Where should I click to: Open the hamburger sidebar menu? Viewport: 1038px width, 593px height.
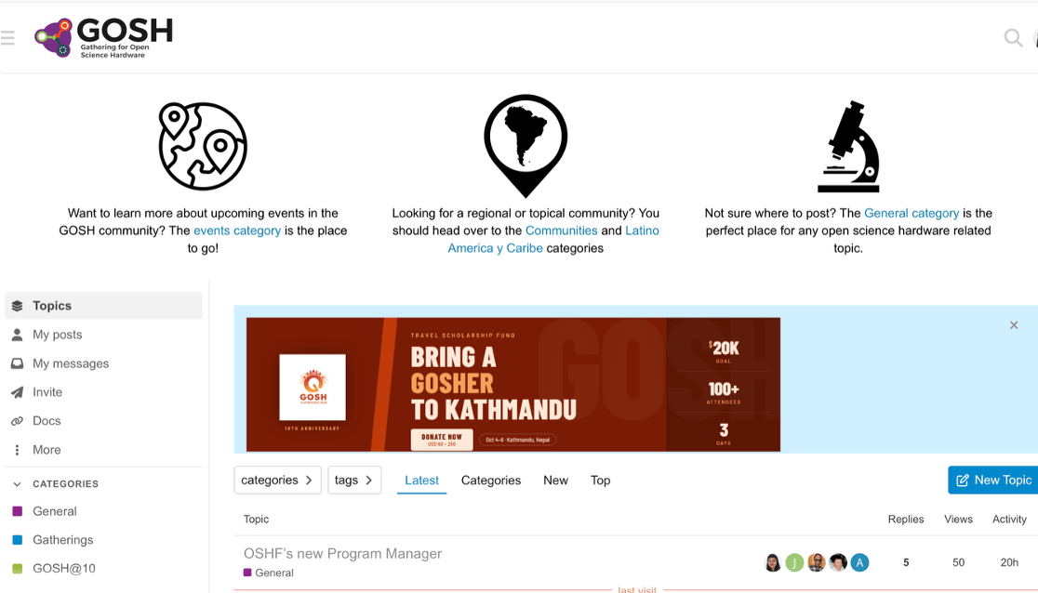click(x=7, y=38)
